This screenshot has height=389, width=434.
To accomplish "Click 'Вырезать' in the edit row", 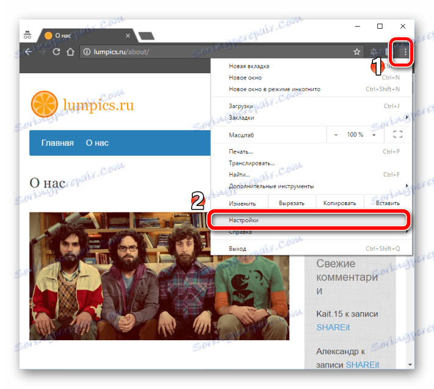I will [x=292, y=203].
